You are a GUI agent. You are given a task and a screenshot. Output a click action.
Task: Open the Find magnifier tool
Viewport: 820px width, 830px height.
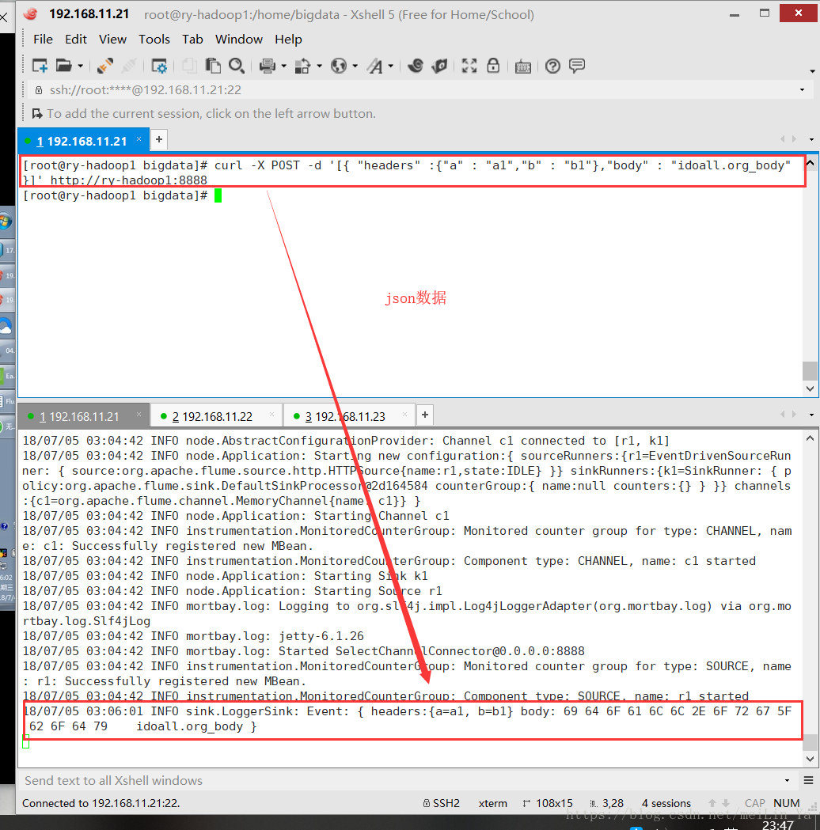tap(237, 66)
